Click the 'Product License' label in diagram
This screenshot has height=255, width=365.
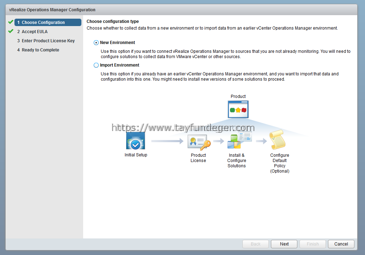tap(198, 158)
